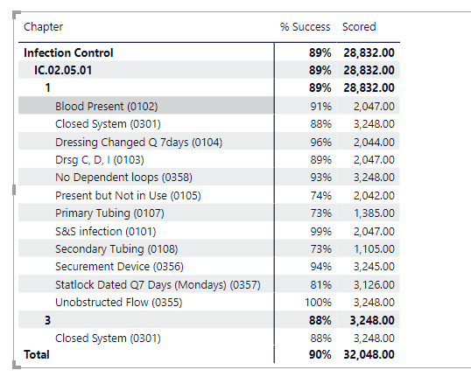
Task: Click the 90% total success value
Action: (x=320, y=354)
